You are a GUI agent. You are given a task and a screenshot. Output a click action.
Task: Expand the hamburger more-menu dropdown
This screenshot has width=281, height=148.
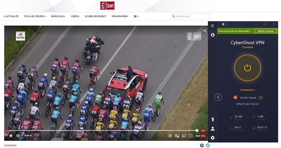pyautogui.click(x=137, y=16)
